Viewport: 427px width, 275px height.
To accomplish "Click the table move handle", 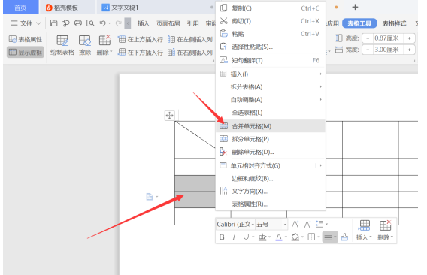I will [x=169, y=116].
